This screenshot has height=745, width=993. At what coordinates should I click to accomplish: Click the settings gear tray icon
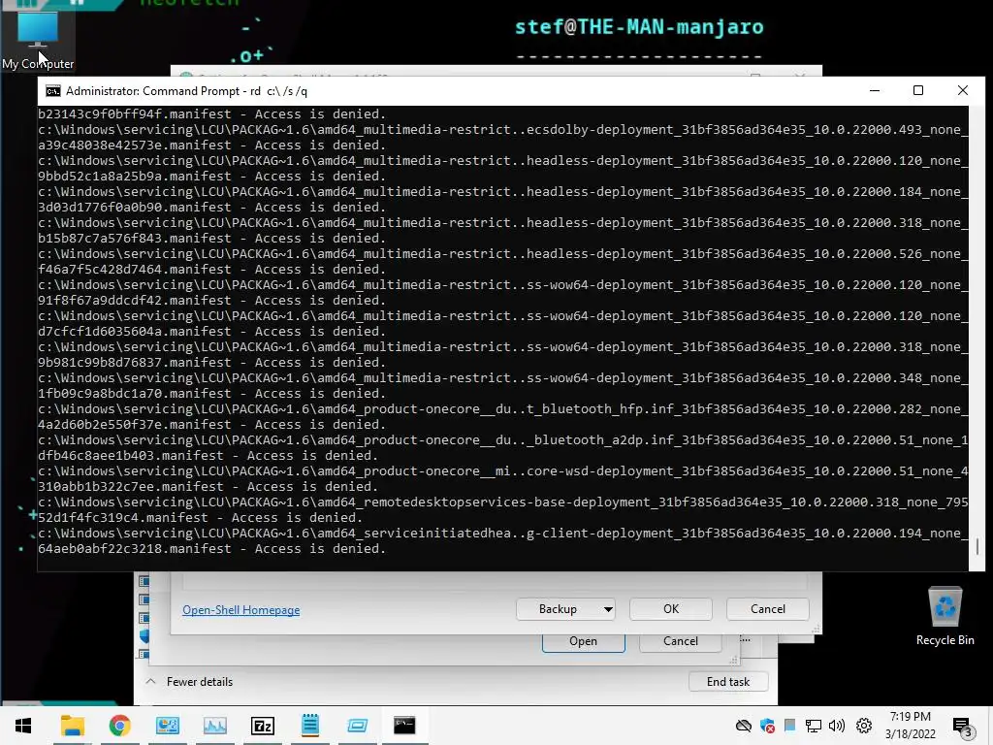click(x=864, y=726)
